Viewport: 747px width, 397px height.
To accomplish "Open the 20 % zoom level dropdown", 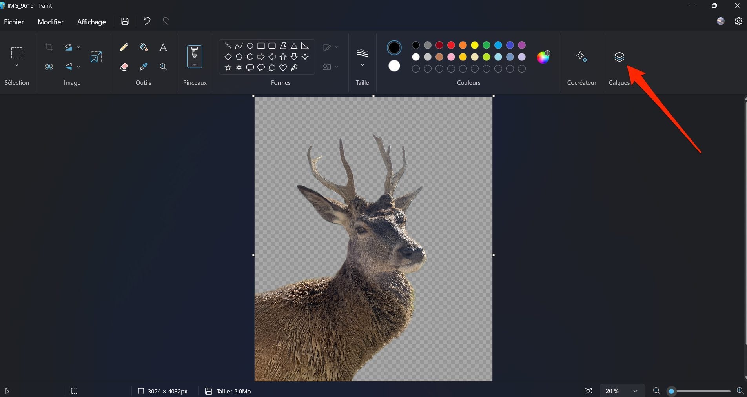I will tap(635, 391).
